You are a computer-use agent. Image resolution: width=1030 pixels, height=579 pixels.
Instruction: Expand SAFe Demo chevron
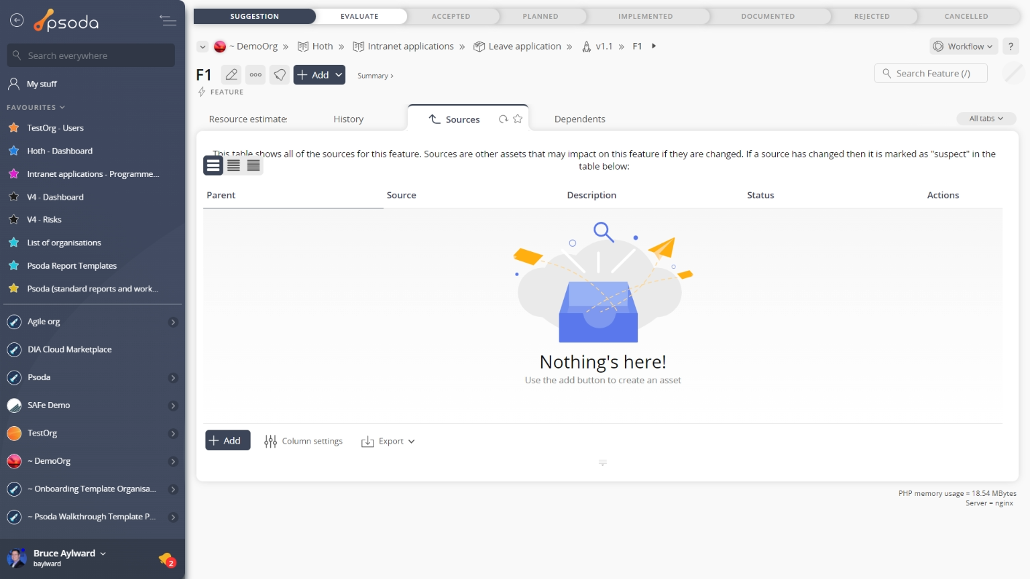(173, 406)
